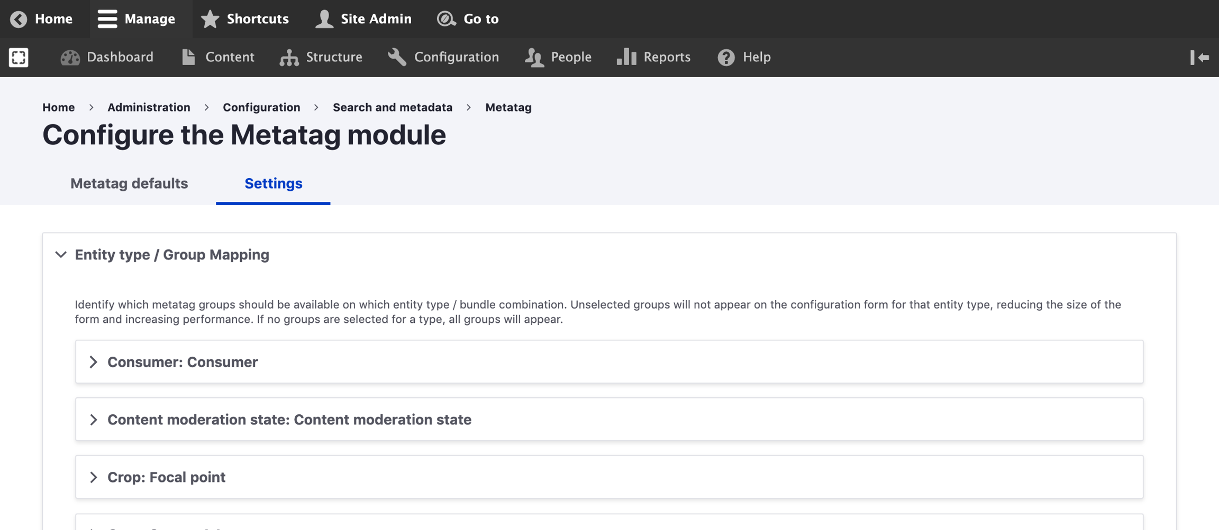Viewport: 1219px width, 530px height.
Task: Click the Site Admin user icon
Action: tap(324, 19)
